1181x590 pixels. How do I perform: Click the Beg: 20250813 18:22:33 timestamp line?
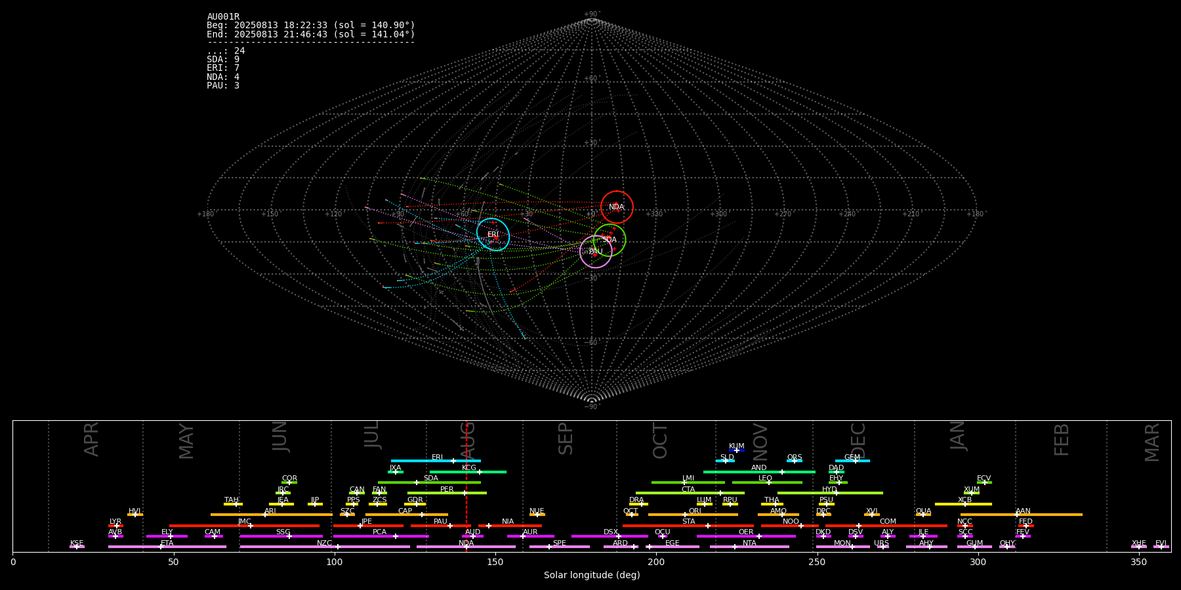tap(311, 26)
